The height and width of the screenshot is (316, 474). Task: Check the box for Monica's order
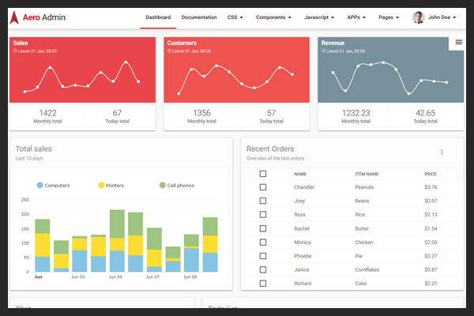pyautogui.click(x=263, y=243)
